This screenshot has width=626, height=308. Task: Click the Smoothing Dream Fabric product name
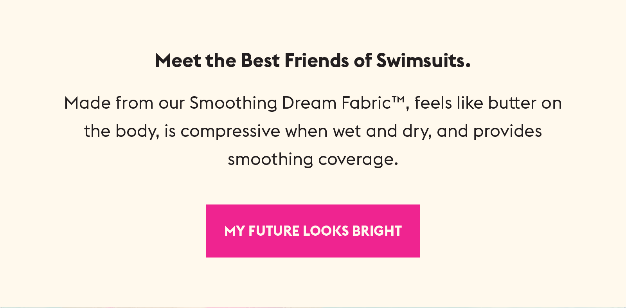290,103
